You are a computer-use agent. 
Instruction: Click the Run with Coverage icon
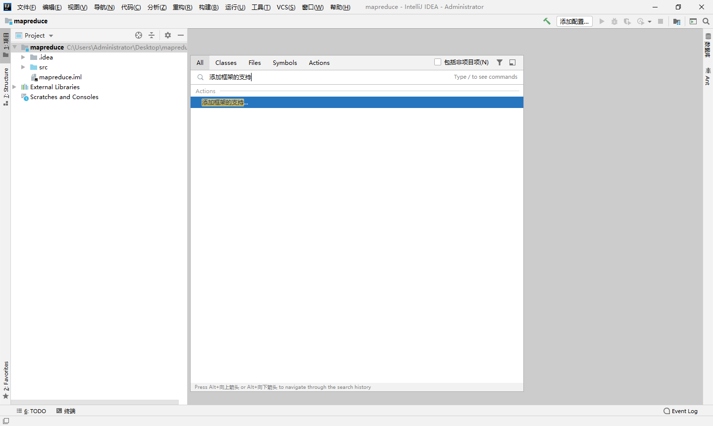tap(627, 21)
